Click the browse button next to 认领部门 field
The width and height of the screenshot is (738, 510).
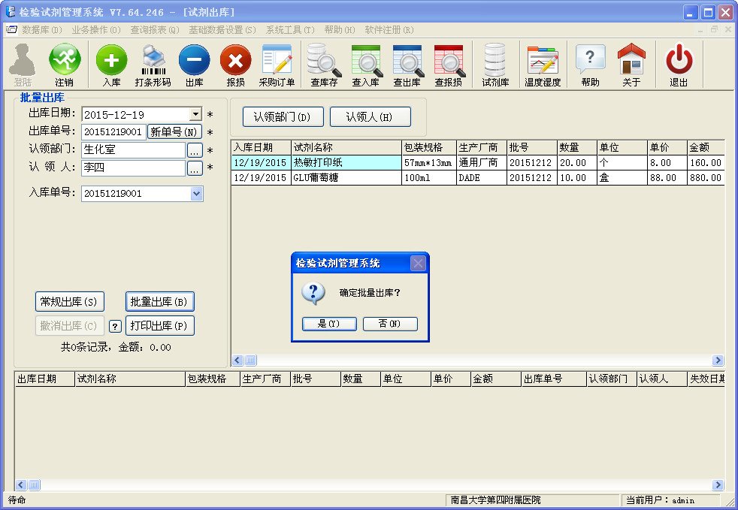tap(195, 150)
